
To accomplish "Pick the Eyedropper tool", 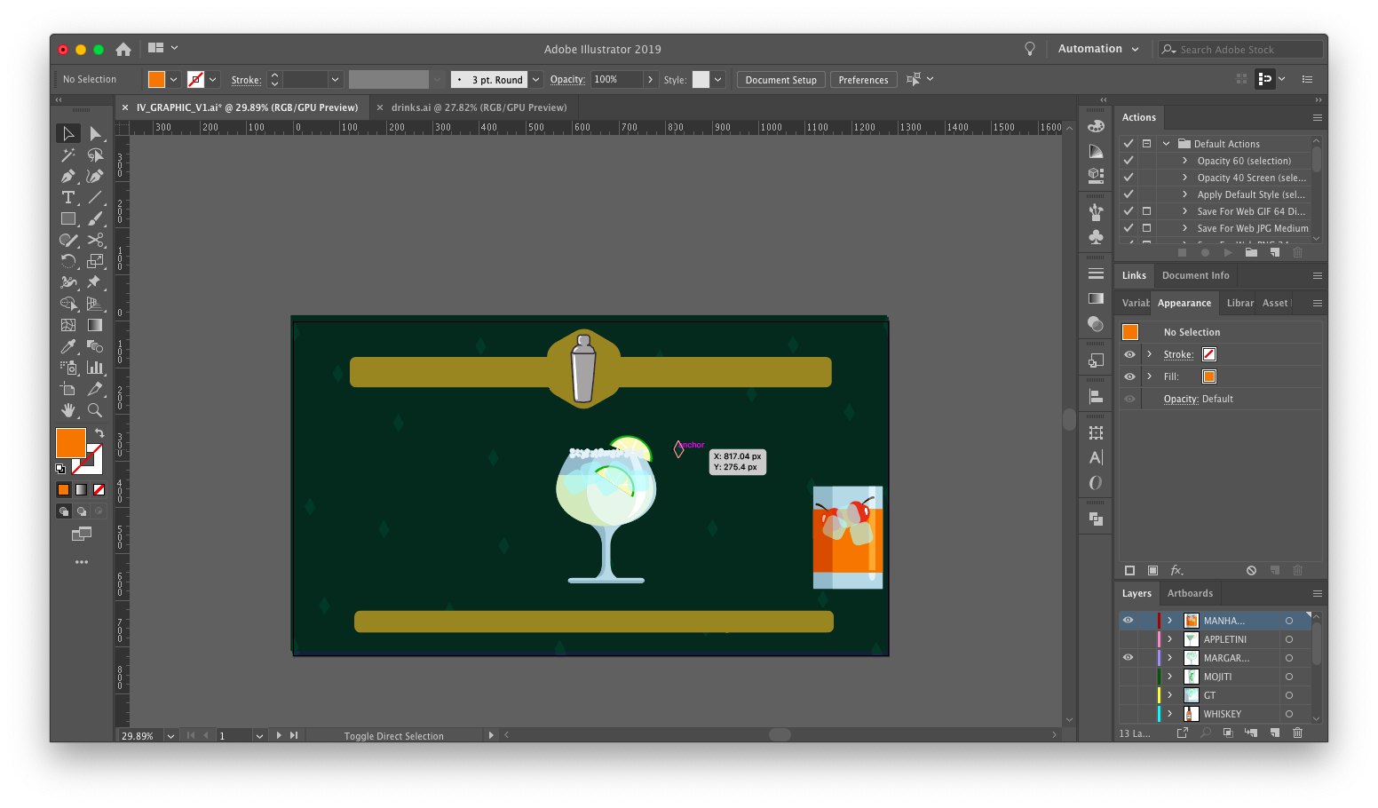I will (68, 346).
